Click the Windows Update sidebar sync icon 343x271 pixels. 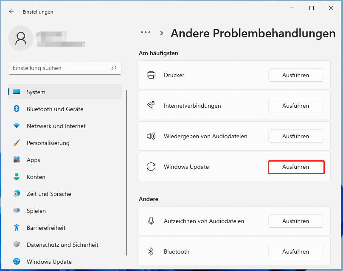(17, 261)
